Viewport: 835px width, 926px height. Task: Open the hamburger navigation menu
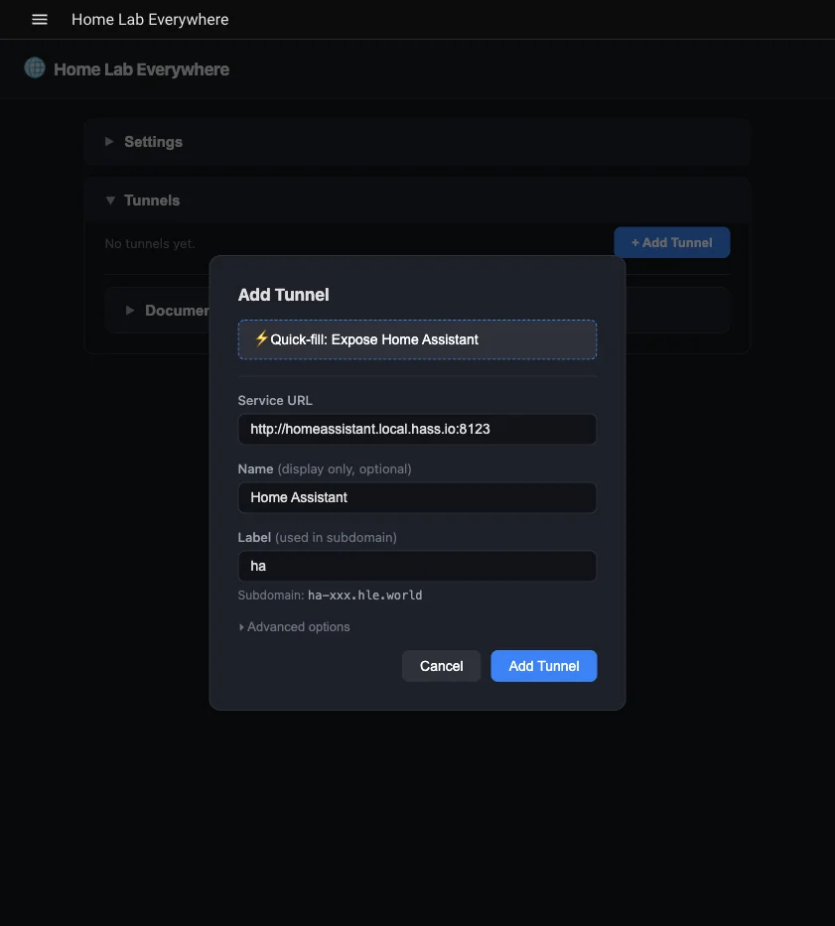point(39,19)
